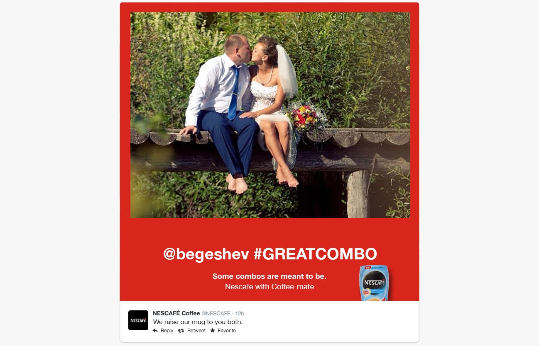Click the Retweet text label

click(x=196, y=331)
